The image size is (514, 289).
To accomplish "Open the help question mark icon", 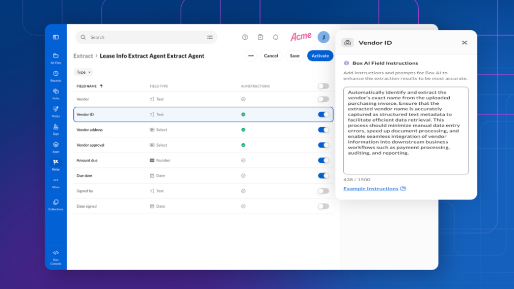I will [245, 37].
